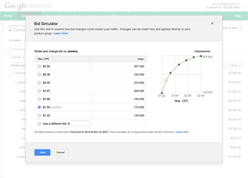Select the $1.87 bid option

pyautogui.click(x=39, y=91)
